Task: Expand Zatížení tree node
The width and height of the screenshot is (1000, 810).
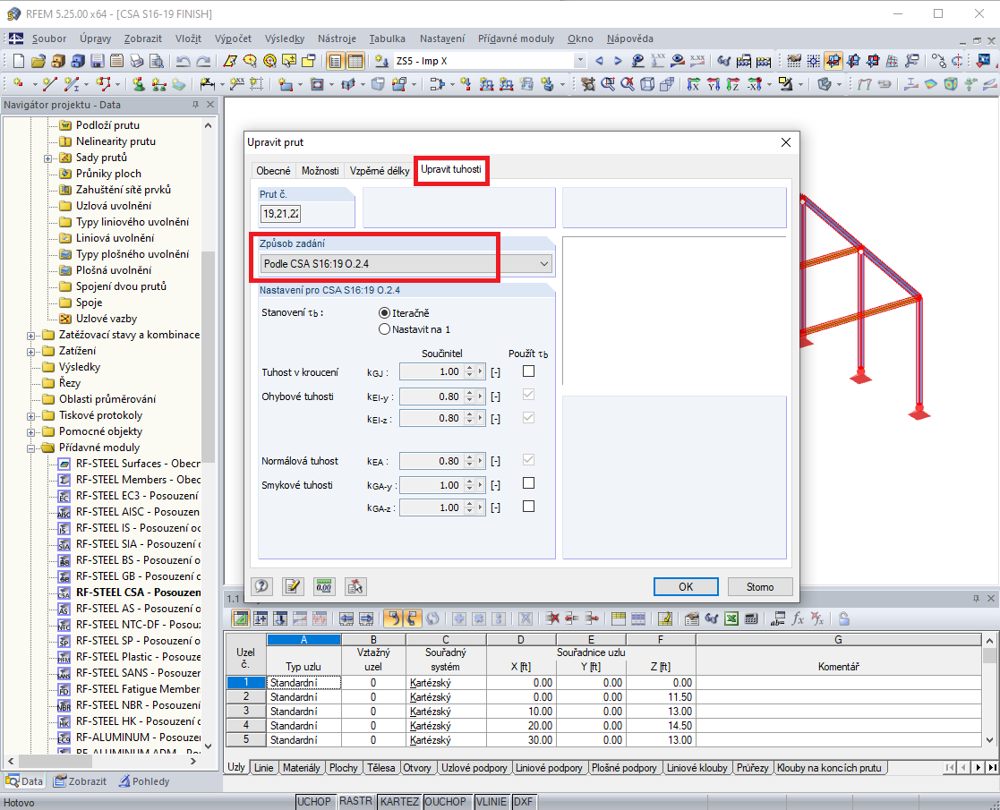Action: point(30,352)
